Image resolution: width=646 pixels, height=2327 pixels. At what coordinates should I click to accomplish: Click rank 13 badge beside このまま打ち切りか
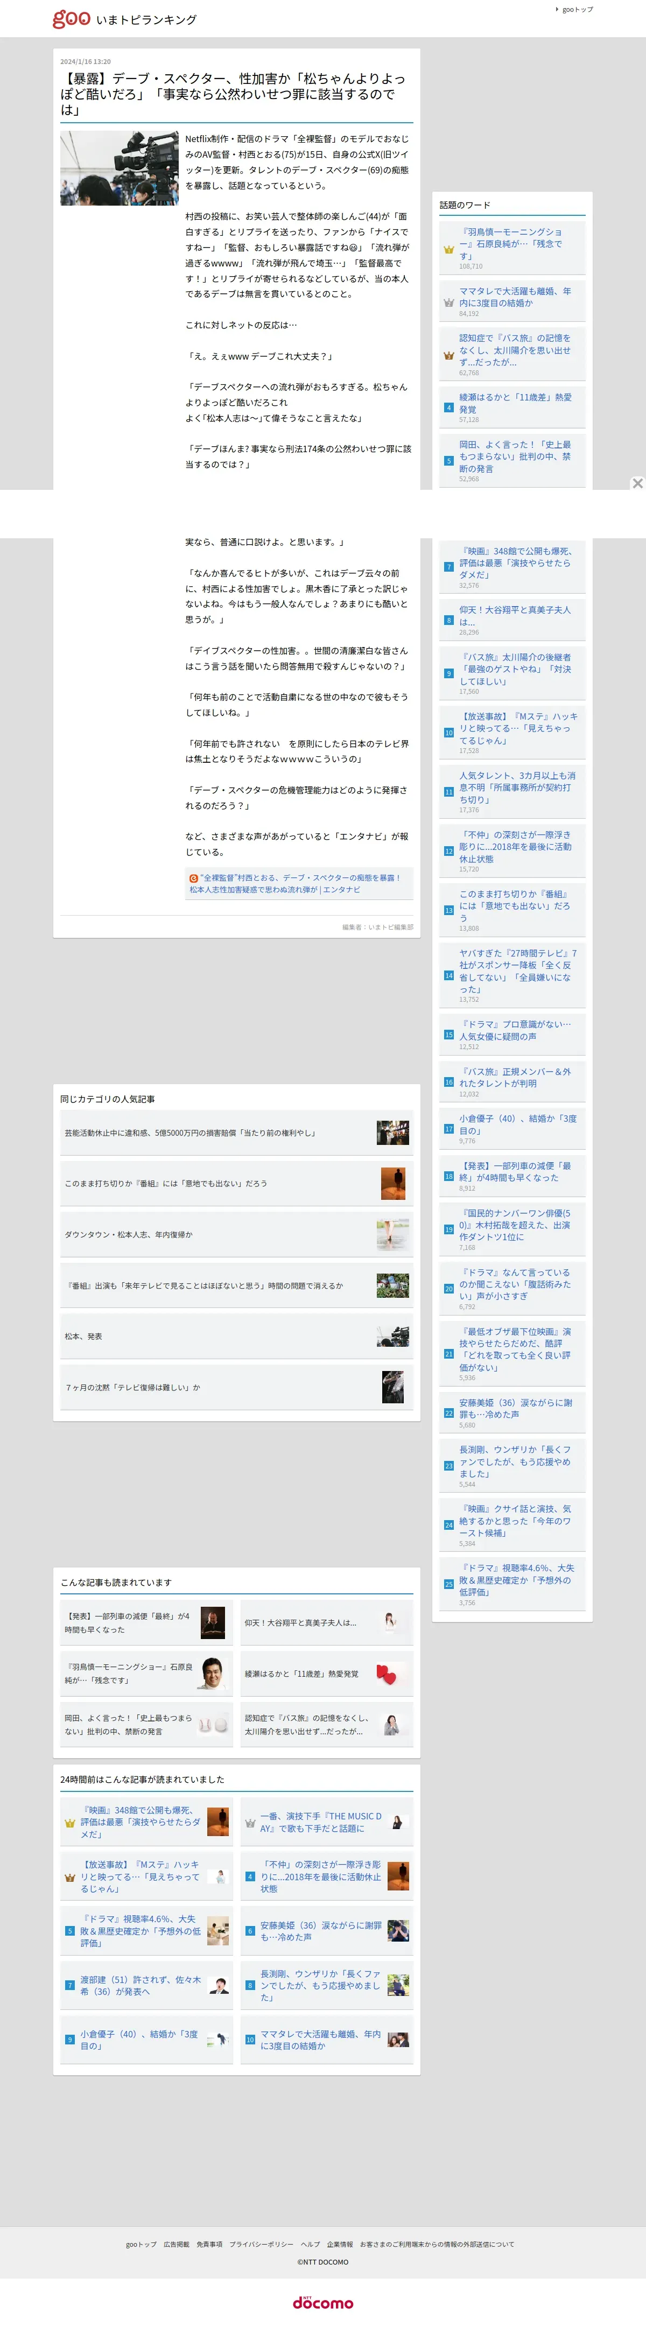(448, 911)
